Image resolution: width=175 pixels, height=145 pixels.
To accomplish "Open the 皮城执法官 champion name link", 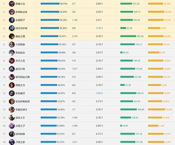I will (21, 12).
